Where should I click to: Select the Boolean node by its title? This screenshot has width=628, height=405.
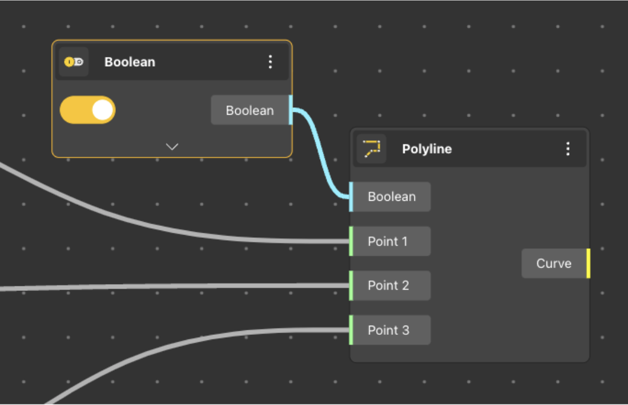pyautogui.click(x=130, y=62)
